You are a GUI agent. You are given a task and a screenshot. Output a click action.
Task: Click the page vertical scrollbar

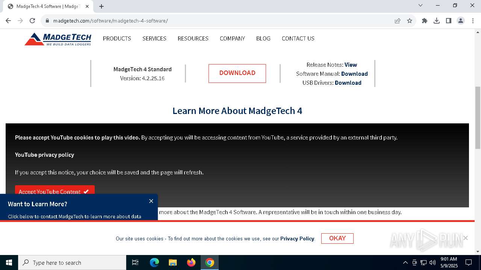pyautogui.click(x=478, y=117)
